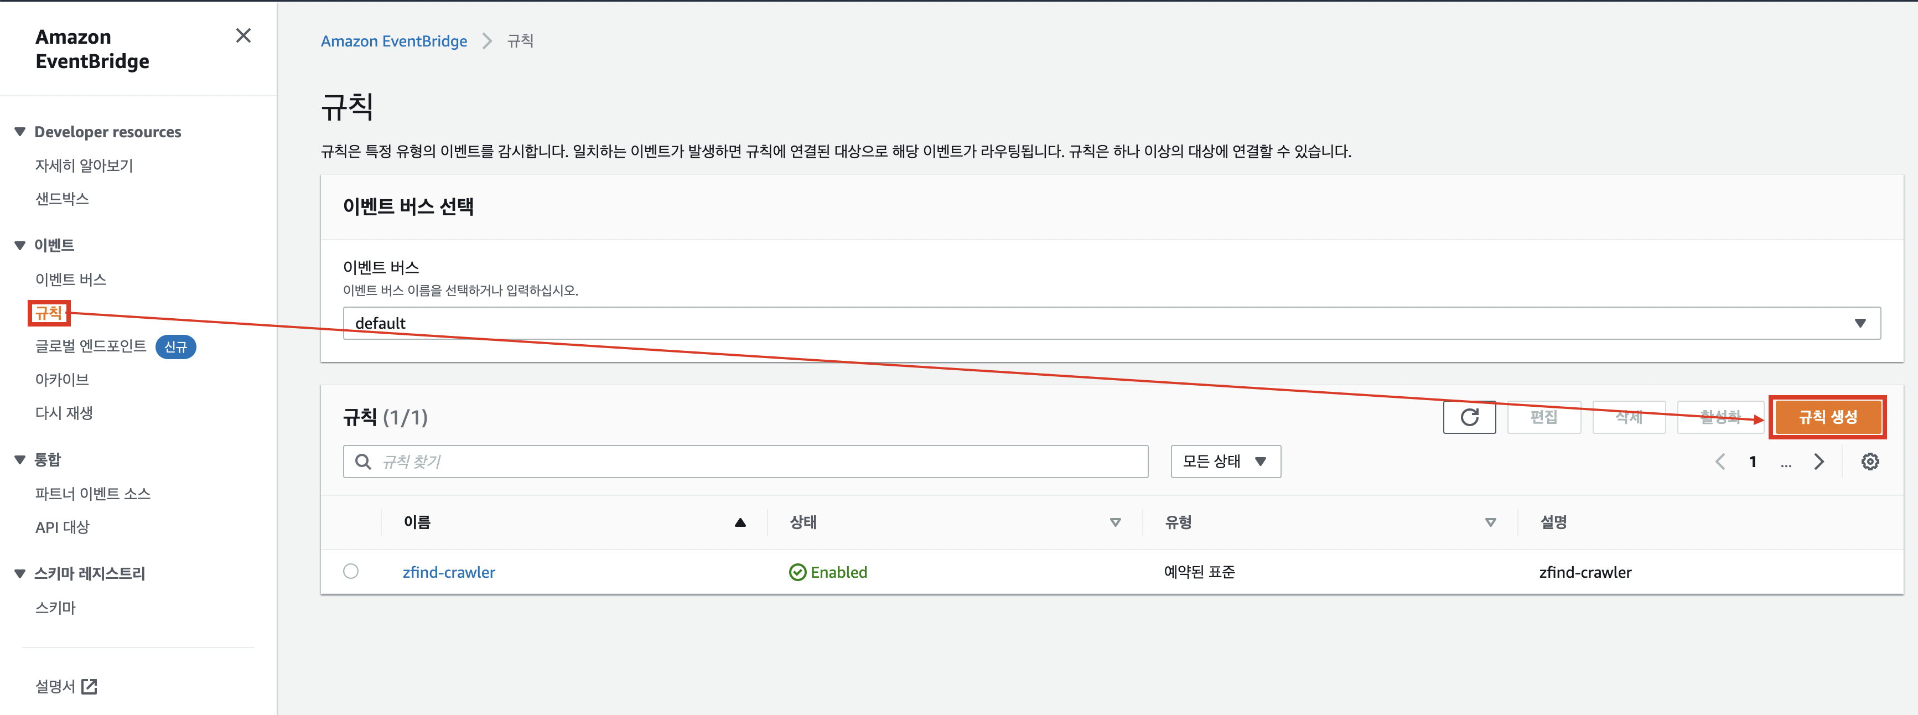Collapse the 통합 sidebar section
The height and width of the screenshot is (715, 1918).
[x=20, y=459]
